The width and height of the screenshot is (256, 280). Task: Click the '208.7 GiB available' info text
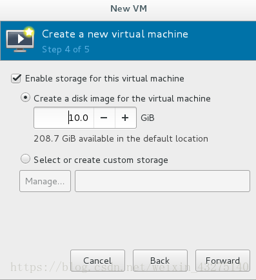121,138
